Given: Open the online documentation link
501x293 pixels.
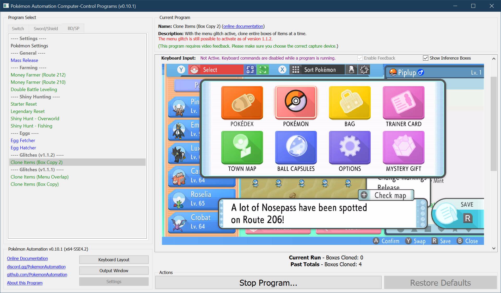Looking at the screenshot, I should coord(243,26).
